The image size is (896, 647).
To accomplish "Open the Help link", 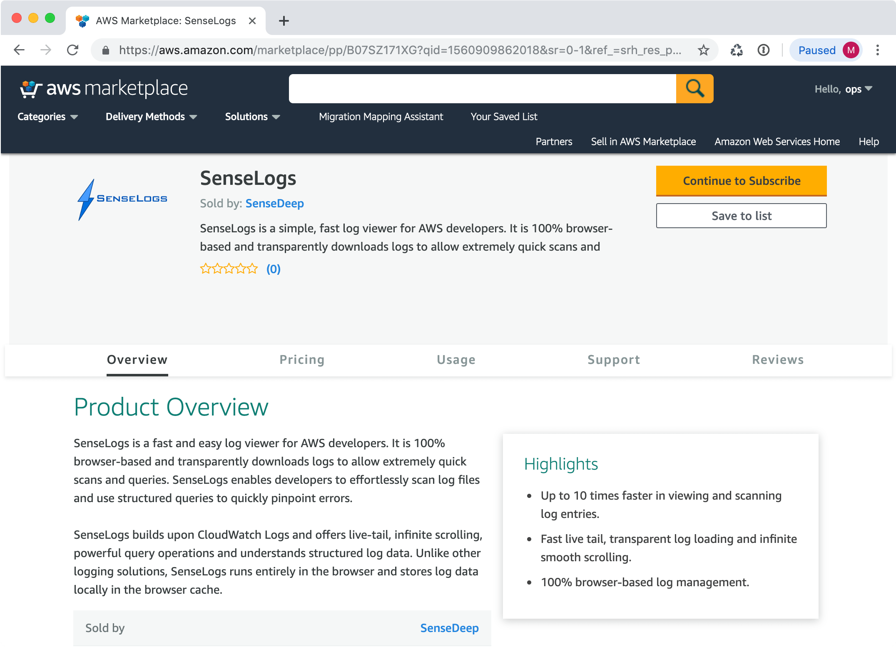I will click(869, 142).
